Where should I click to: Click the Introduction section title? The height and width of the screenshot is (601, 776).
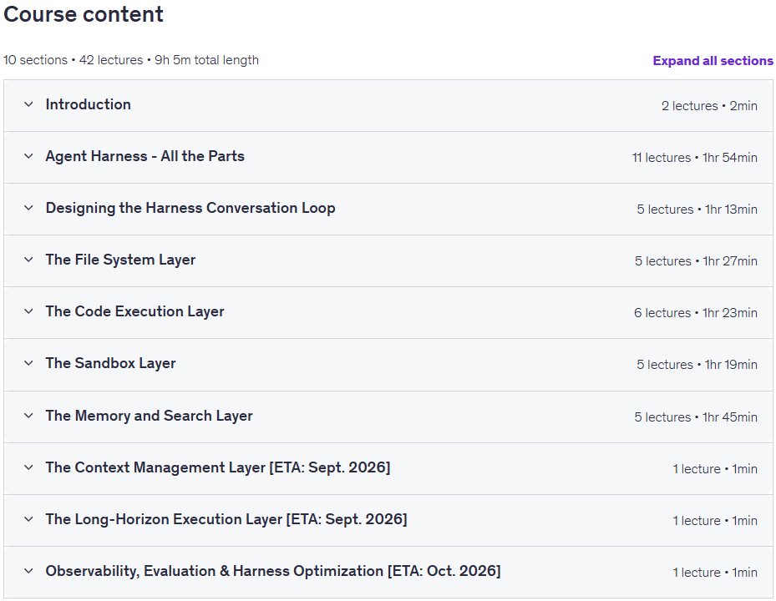[x=88, y=104]
